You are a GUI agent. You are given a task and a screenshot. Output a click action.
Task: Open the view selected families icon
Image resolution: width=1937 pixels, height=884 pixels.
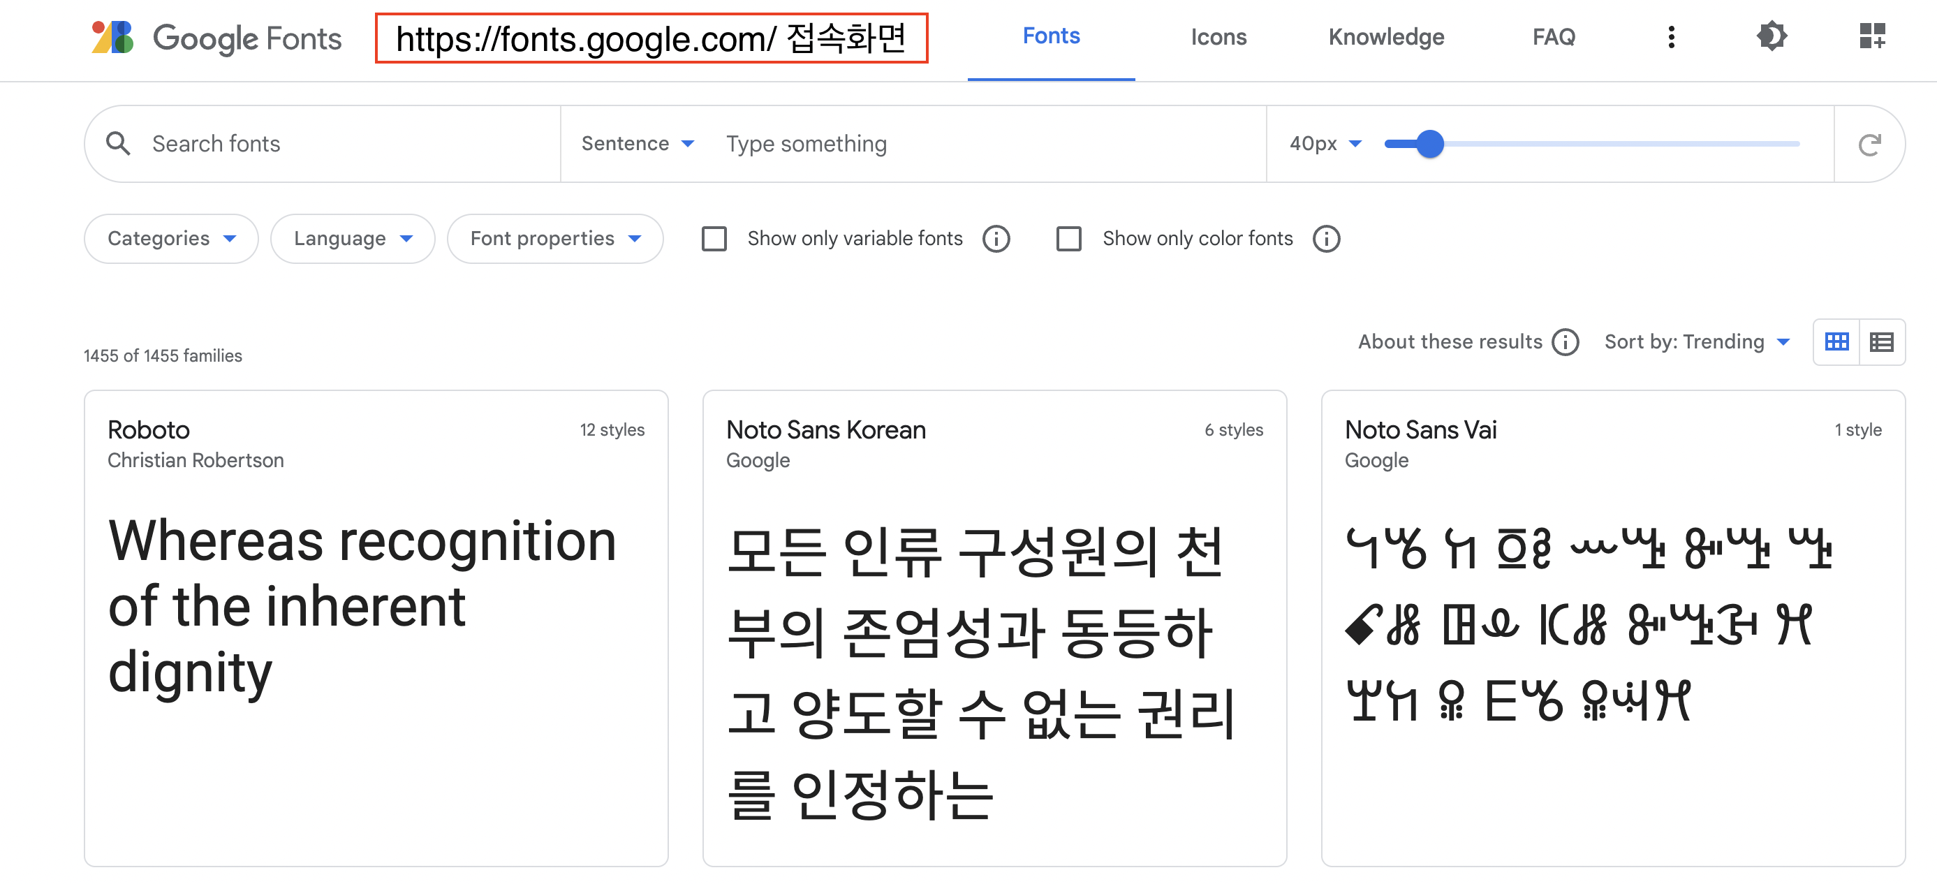[1871, 36]
